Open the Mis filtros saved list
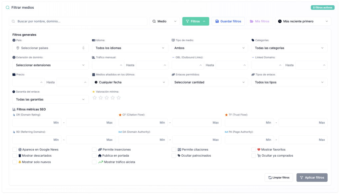341x194 pixels. pos(259,21)
